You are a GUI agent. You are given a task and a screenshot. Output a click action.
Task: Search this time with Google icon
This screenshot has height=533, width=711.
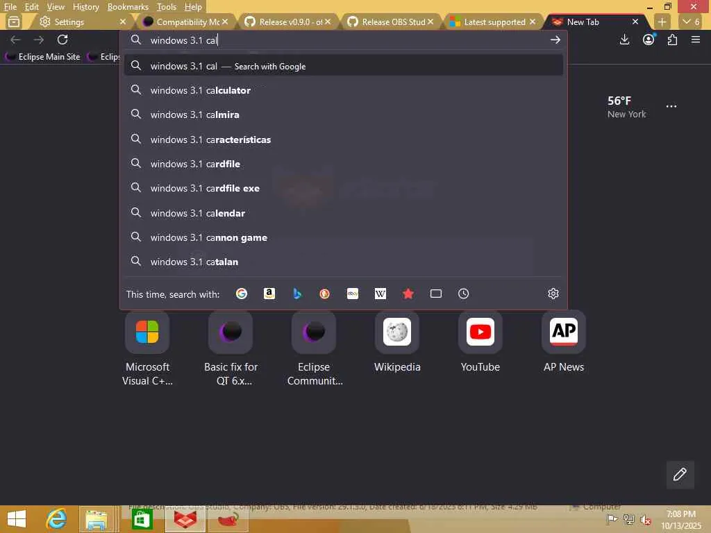tap(242, 294)
